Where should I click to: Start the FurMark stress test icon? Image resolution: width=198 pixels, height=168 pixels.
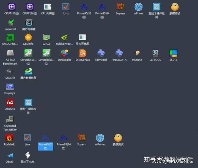pos(9,138)
